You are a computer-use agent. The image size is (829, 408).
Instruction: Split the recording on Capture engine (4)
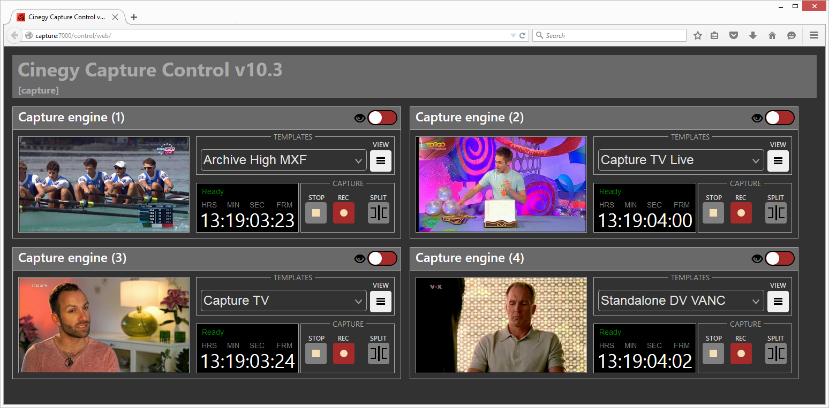[776, 353]
